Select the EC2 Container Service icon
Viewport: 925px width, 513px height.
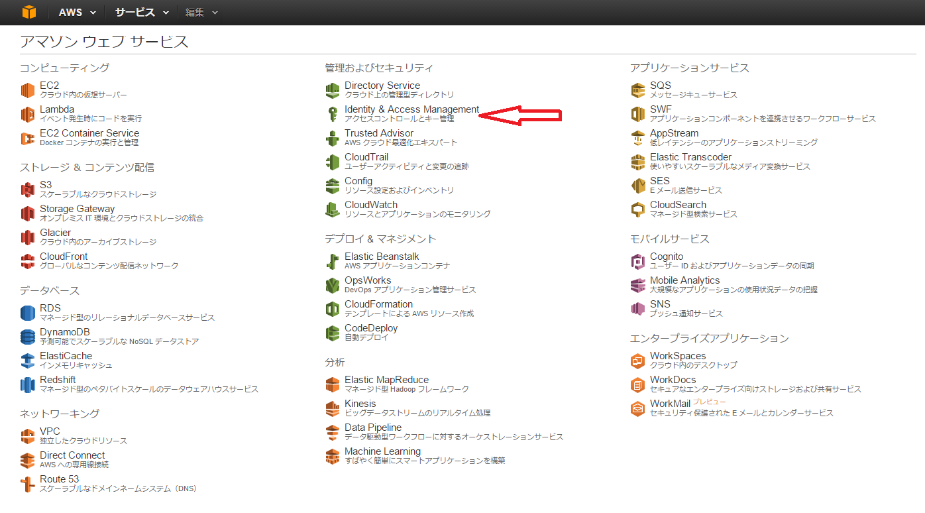(27, 138)
